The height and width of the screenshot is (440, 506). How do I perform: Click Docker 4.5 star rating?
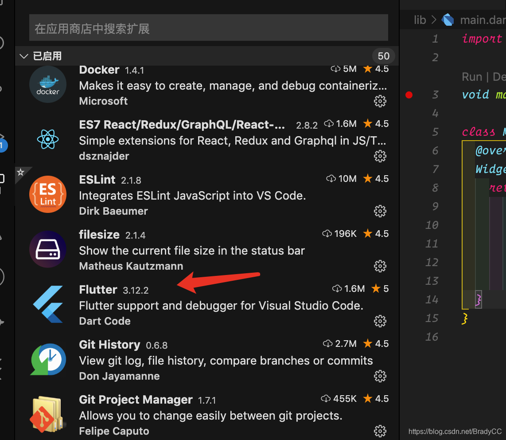(376, 69)
